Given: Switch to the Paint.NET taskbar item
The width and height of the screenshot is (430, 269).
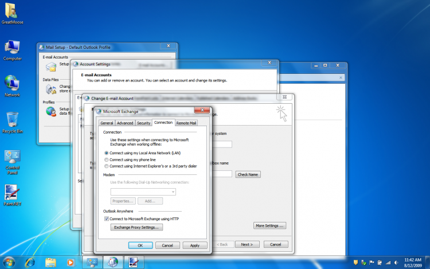Looking at the screenshot, I should pyautogui.click(x=134, y=263).
